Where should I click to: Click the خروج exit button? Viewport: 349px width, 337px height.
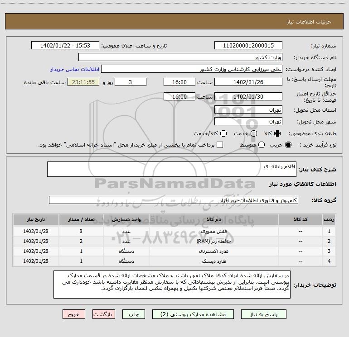point(74,314)
